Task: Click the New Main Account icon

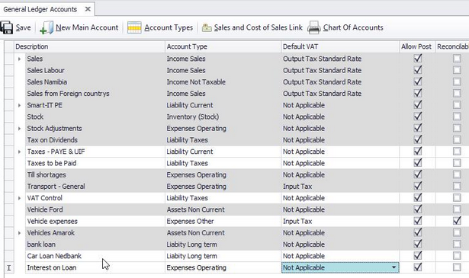Action: (47, 27)
